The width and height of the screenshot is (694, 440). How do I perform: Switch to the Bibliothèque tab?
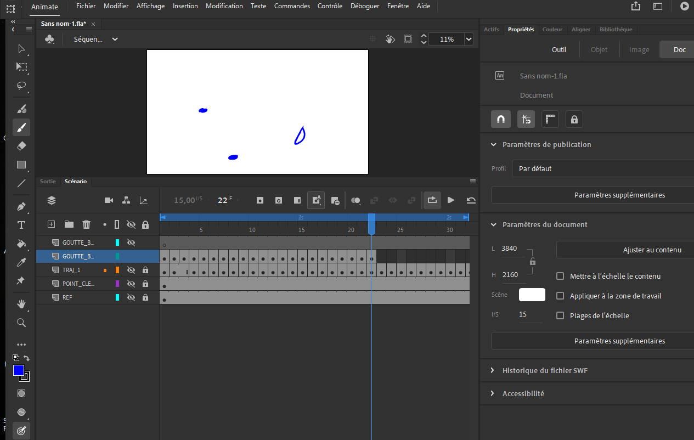[x=616, y=30]
